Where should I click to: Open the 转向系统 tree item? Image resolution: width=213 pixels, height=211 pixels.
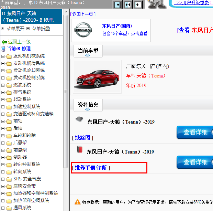(22, 171)
